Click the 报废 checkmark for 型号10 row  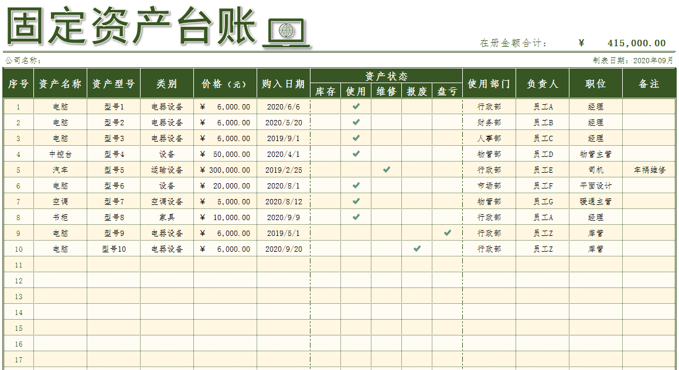click(417, 248)
